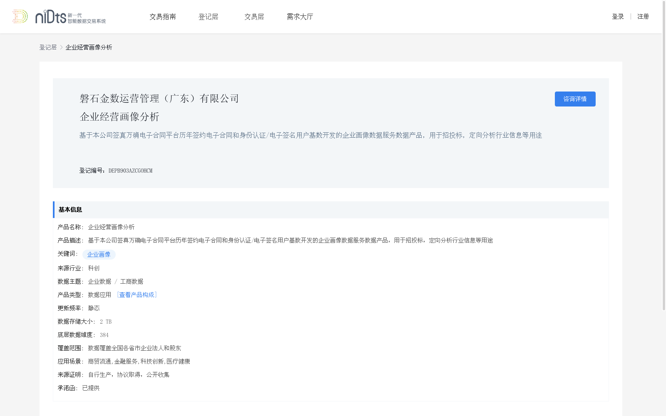Image resolution: width=666 pixels, height=416 pixels.
Task: Open the 需求大厅 menu
Action: 300,17
